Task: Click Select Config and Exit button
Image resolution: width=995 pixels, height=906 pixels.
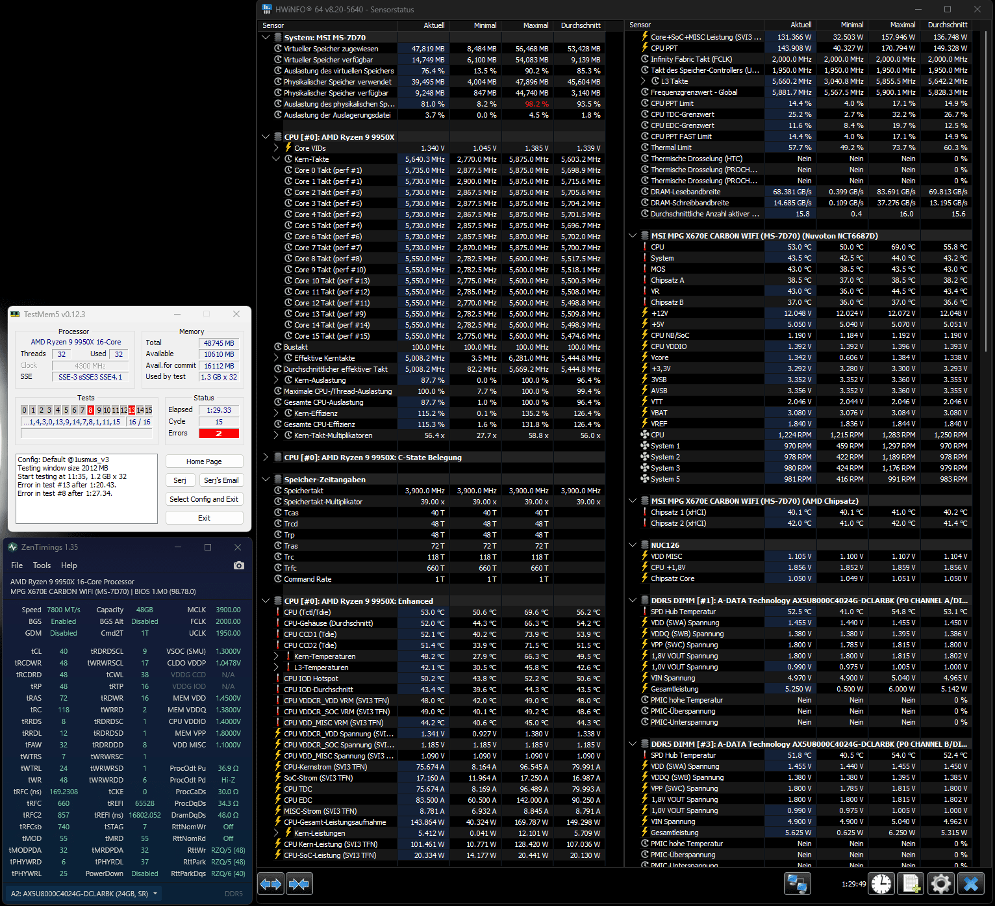Action: pyautogui.click(x=204, y=499)
